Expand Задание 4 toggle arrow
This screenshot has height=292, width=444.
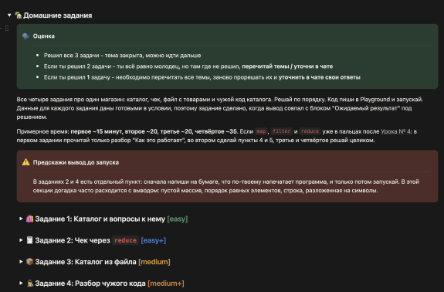click(x=21, y=284)
